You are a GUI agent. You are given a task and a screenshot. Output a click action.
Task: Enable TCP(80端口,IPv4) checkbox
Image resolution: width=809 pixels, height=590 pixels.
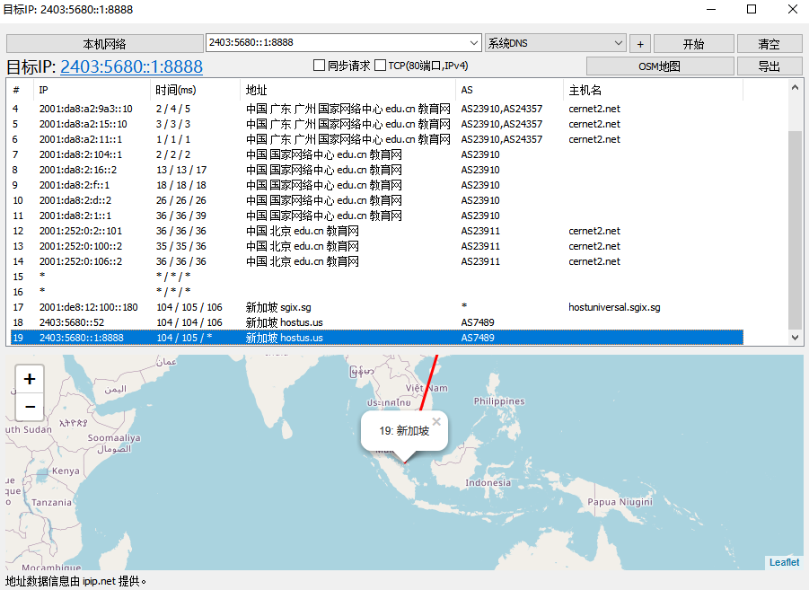pyautogui.click(x=381, y=66)
